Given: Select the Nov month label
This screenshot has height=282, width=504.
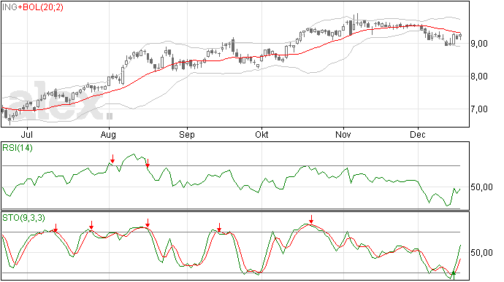Looking at the screenshot, I should click(343, 134).
